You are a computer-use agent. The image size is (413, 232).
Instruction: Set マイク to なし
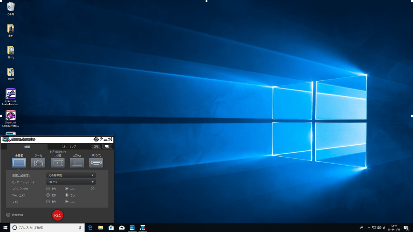tap(67, 201)
